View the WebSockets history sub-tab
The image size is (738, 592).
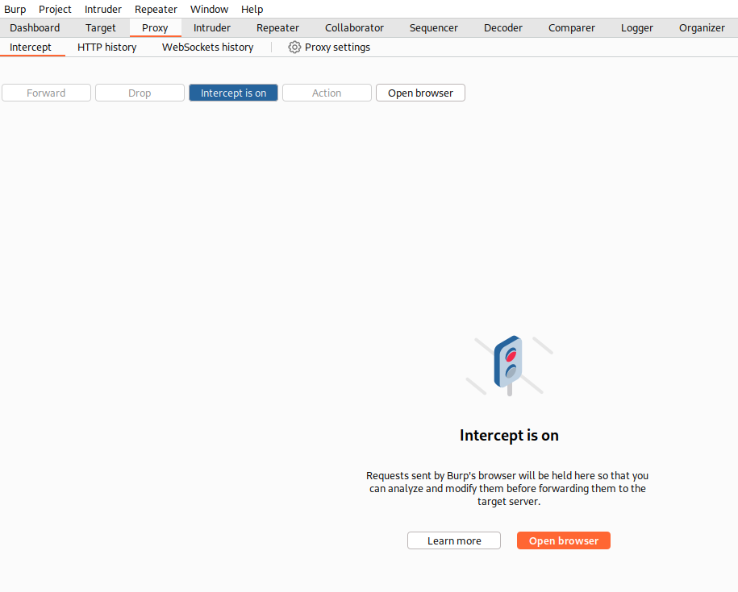(x=207, y=48)
